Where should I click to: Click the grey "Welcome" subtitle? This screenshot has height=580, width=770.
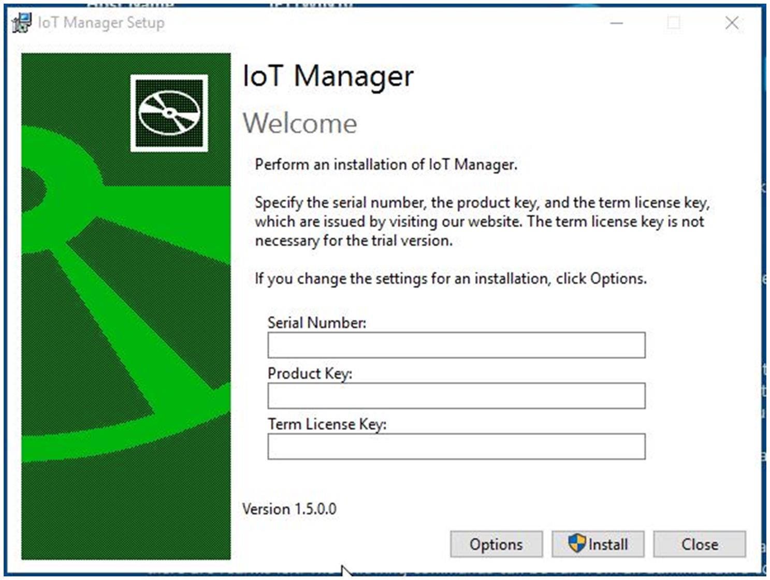point(300,124)
